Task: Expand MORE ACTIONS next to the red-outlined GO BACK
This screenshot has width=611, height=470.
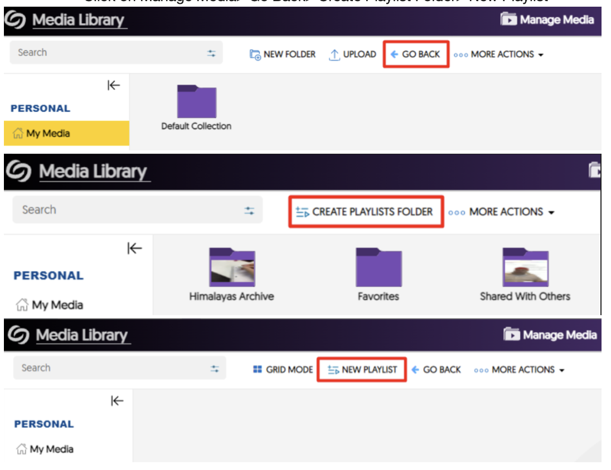Action: click(499, 55)
